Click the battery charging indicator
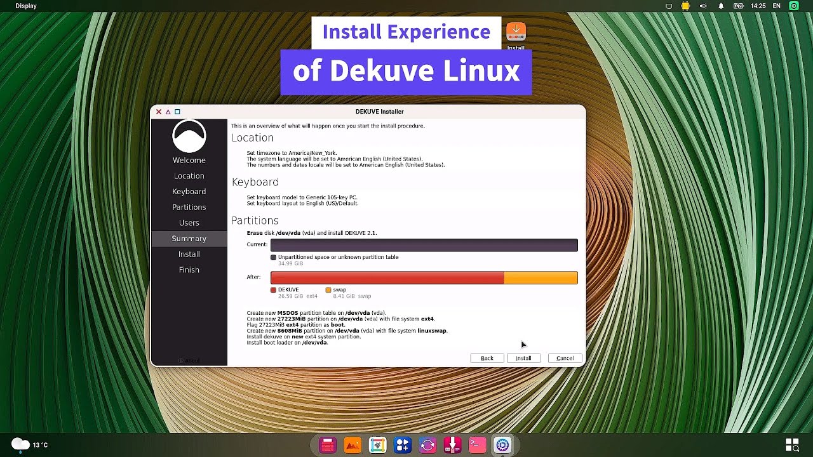 coord(739,6)
